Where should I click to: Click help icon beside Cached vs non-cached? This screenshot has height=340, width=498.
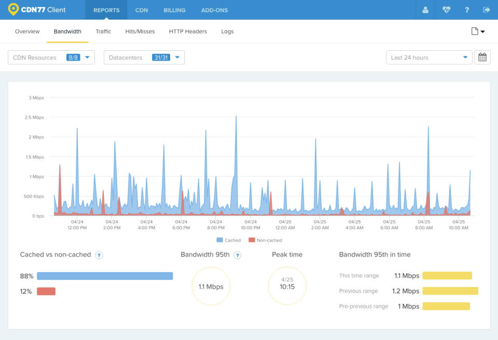pyautogui.click(x=99, y=255)
